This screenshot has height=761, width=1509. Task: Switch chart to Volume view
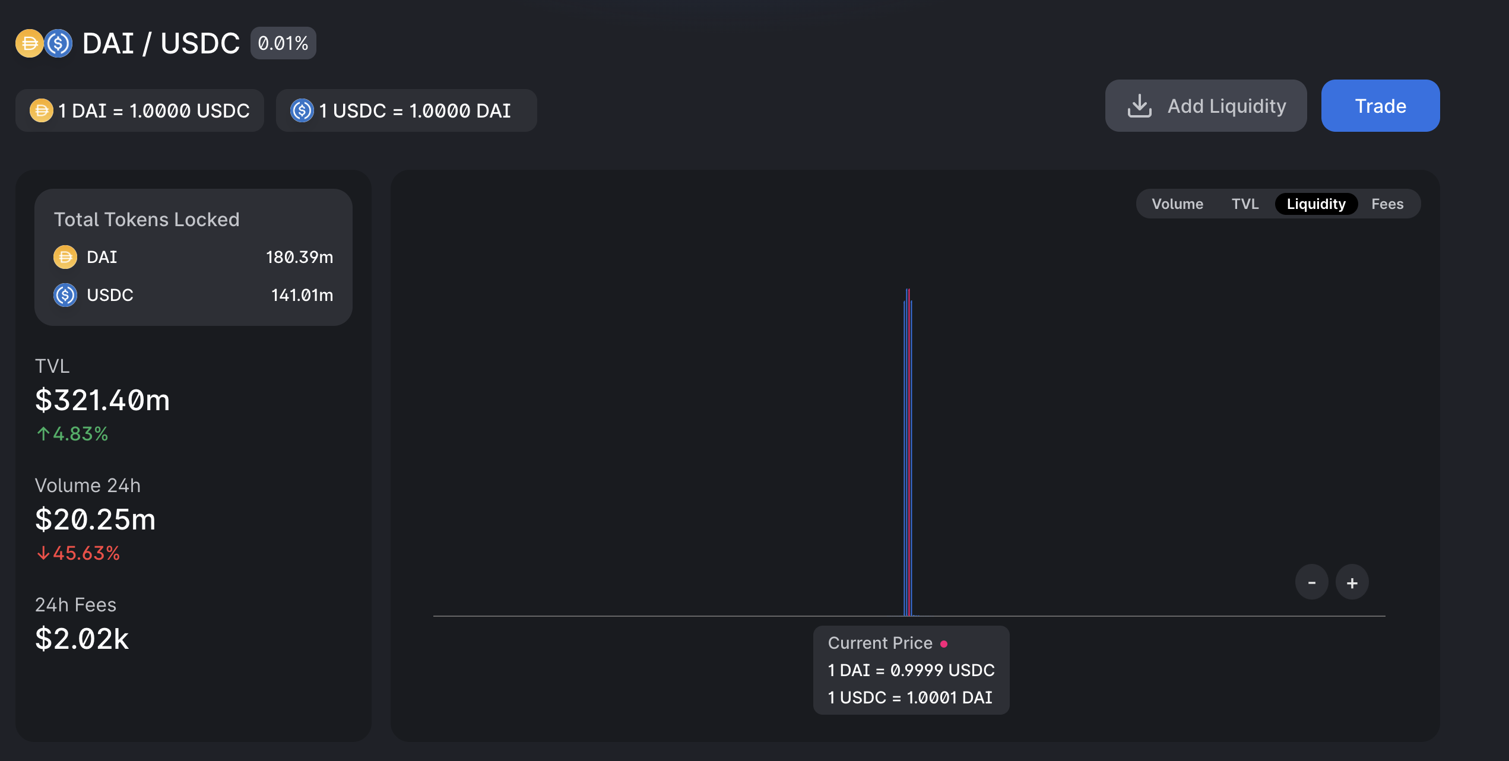(x=1177, y=204)
